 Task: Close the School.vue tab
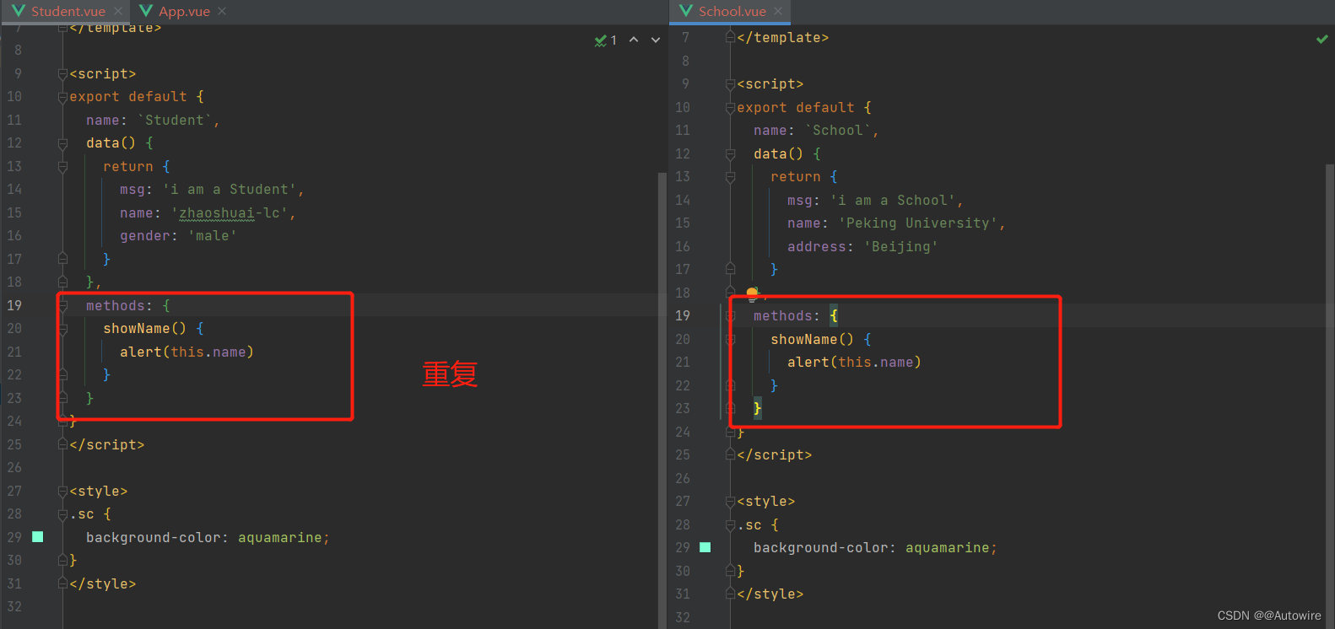tap(778, 11)
